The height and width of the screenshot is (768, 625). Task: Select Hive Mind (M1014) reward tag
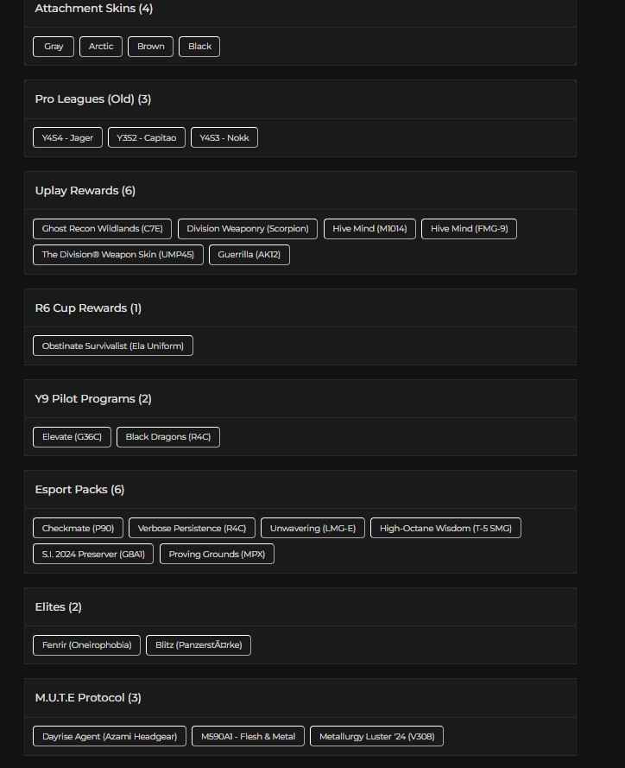tap(369, 229)
